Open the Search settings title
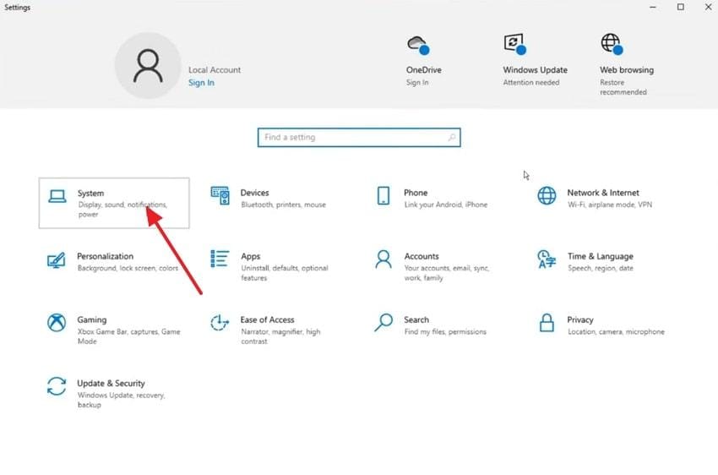This screenshot has width=718, height=475. coord(416,319)
